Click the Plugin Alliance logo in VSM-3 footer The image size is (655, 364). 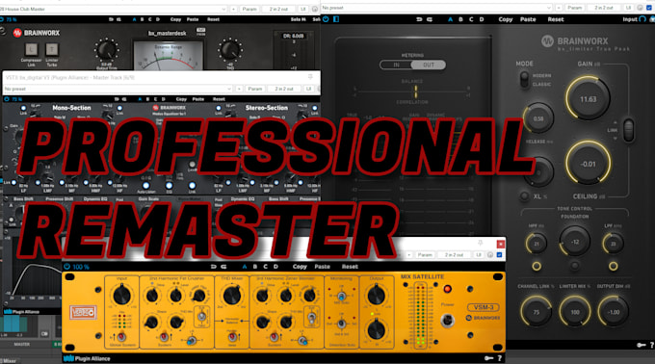[87, 358]
